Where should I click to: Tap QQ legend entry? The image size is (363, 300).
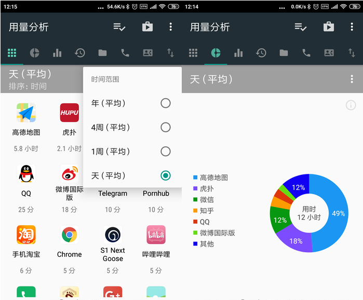[x=201, y=222]
